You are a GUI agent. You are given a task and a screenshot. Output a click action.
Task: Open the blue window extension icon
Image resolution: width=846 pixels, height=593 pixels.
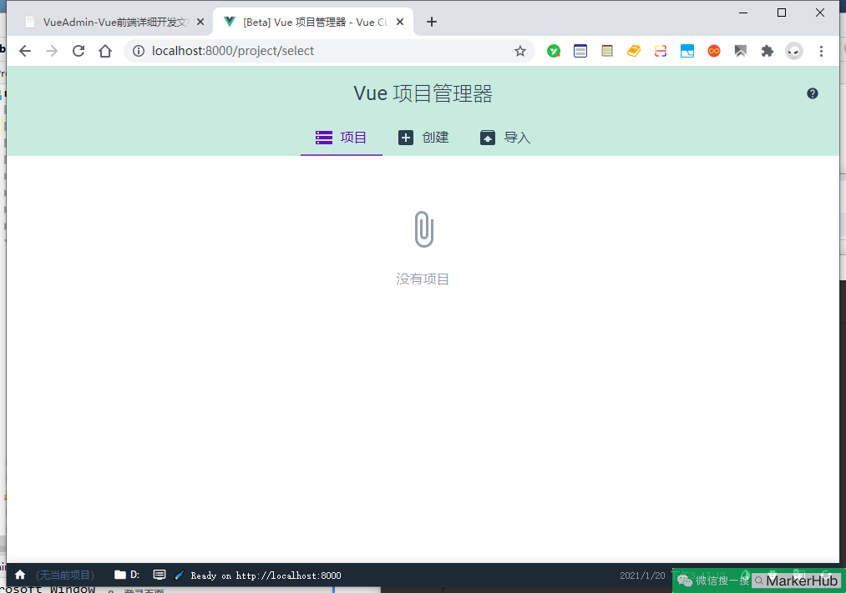pos(580,51)
